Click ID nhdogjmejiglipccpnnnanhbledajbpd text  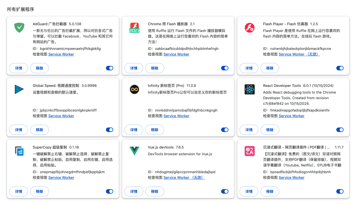pos(181,172)
